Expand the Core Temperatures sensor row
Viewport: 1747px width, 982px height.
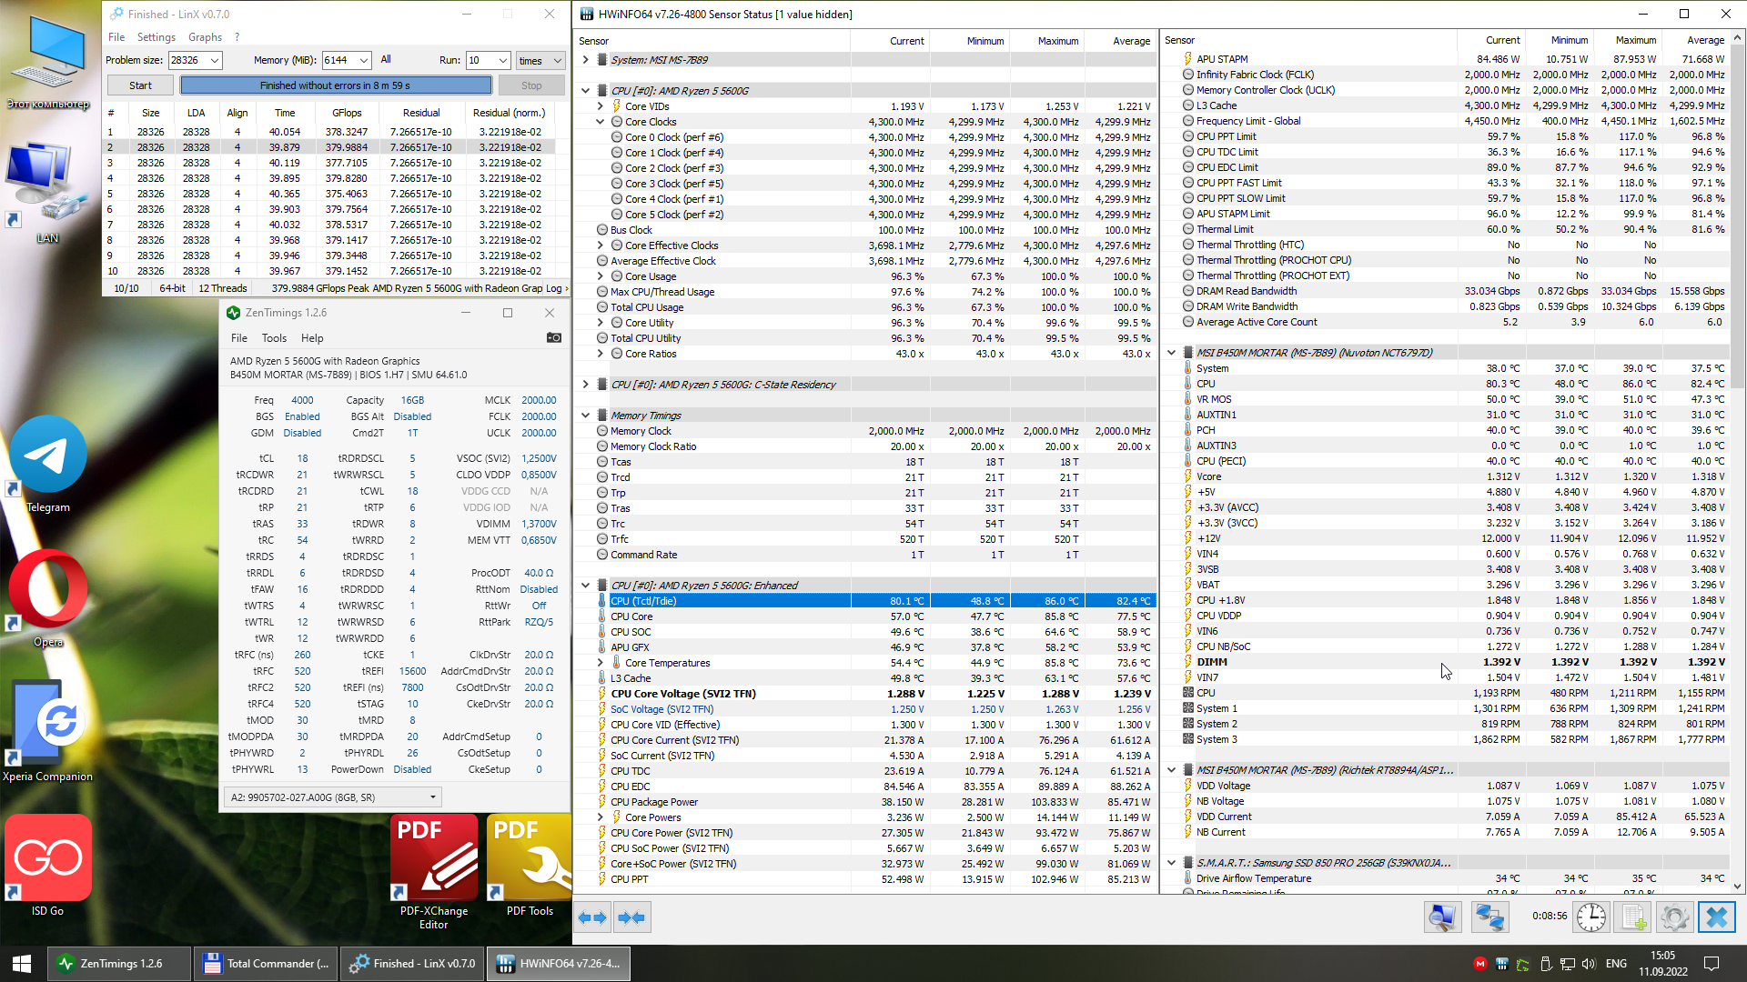601,663
